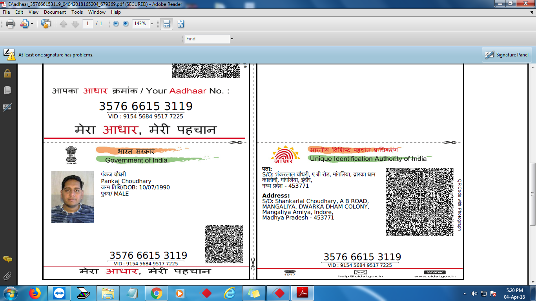Click the www.uidai.gov.in website text

tap(435, 276)
